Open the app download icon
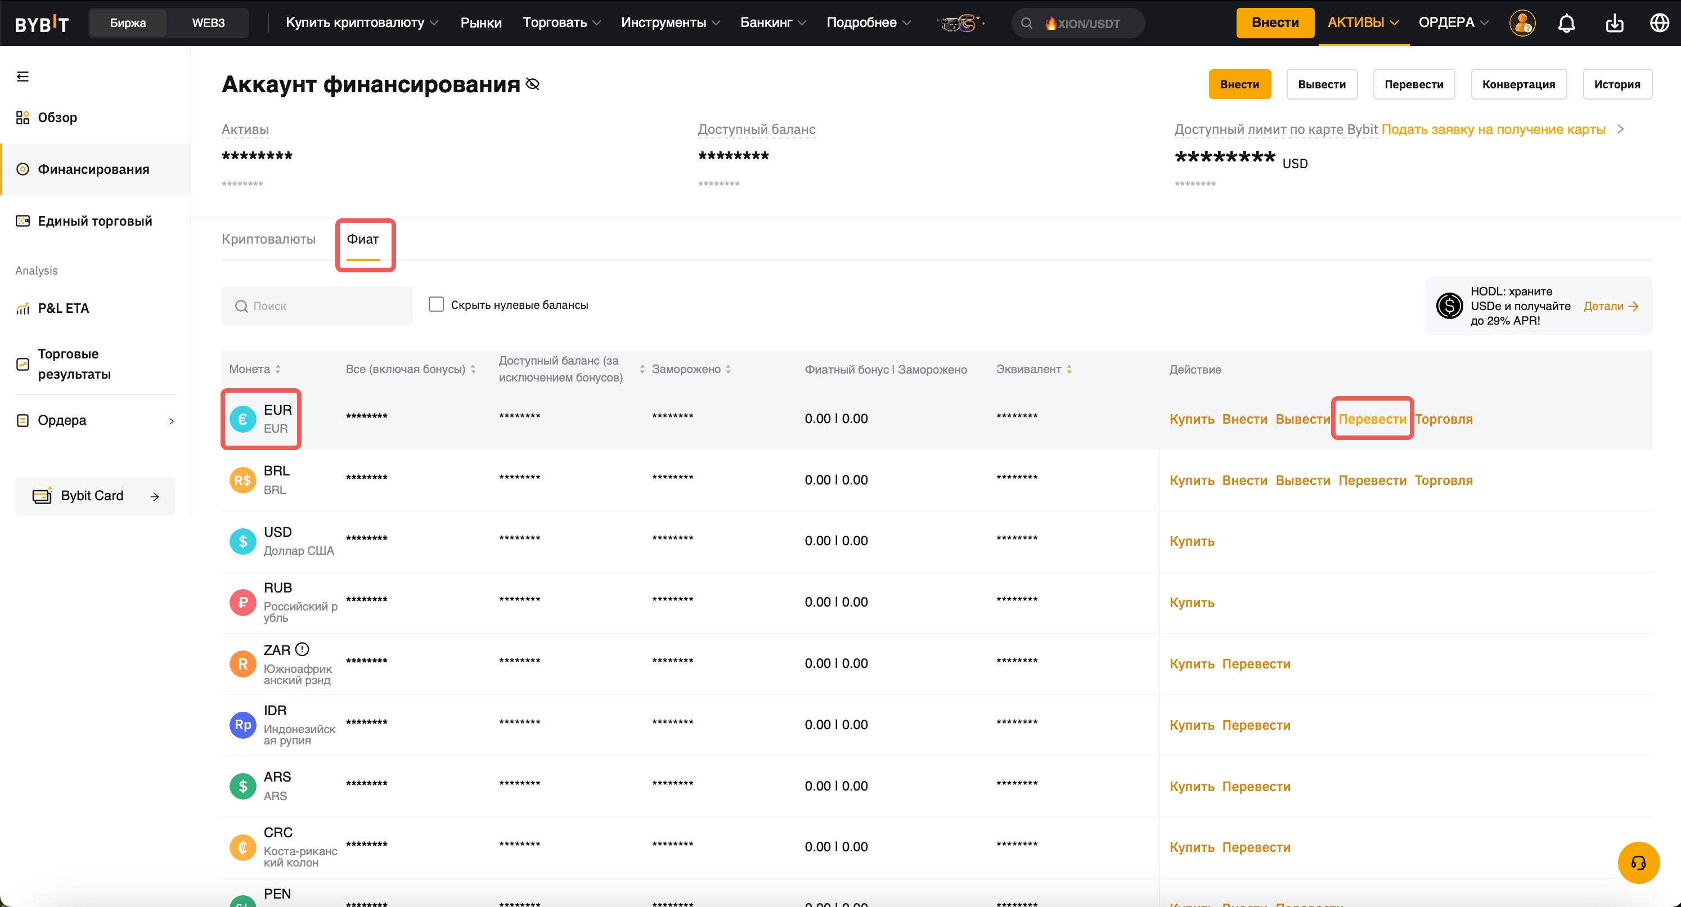 1614,23
